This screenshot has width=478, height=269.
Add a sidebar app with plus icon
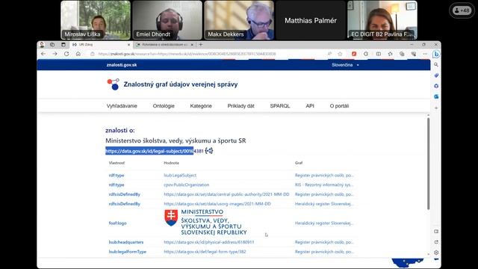[x=436, y=108]
